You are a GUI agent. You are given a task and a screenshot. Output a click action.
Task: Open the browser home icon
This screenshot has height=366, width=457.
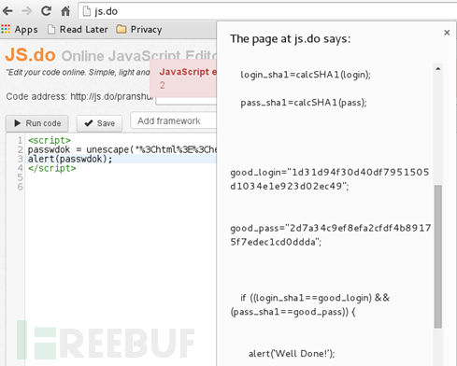coord(65,11)
